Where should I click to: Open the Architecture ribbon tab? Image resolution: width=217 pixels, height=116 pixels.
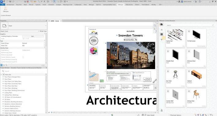tap(10, 5)
